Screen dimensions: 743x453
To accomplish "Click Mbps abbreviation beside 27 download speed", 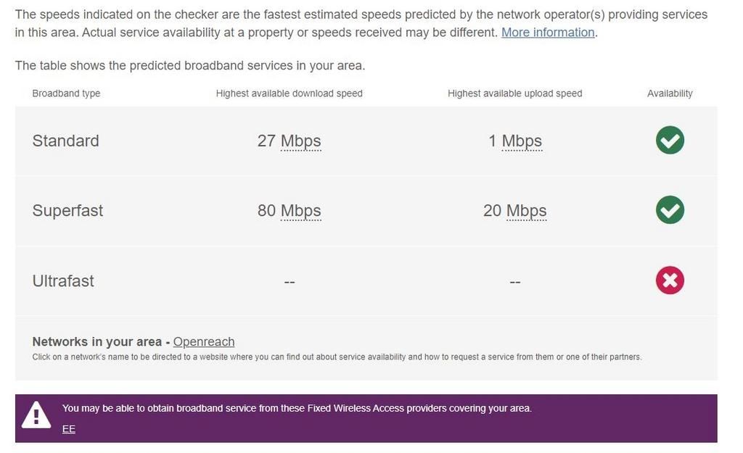I will (300, 141).
